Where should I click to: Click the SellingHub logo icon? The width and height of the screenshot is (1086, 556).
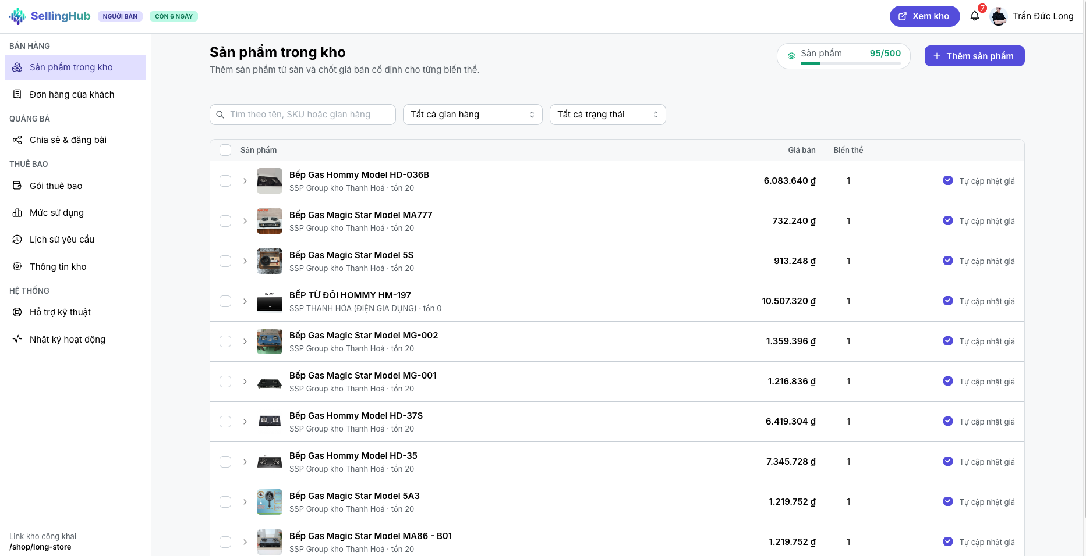17,16
